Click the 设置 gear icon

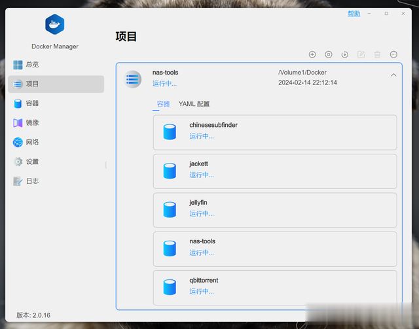point(18,162)
